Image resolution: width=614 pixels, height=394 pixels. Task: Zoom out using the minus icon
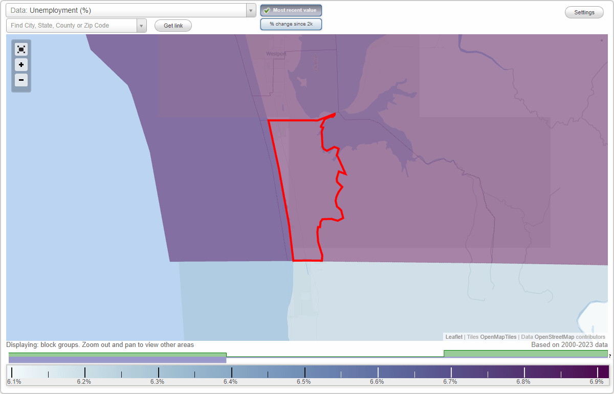click(x=21, y=80)
